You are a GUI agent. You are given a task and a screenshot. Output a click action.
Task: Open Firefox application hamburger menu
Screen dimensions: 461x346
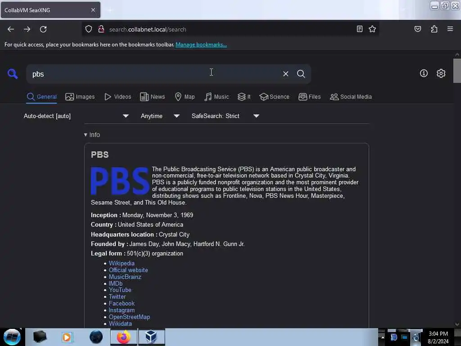[450, 29]
